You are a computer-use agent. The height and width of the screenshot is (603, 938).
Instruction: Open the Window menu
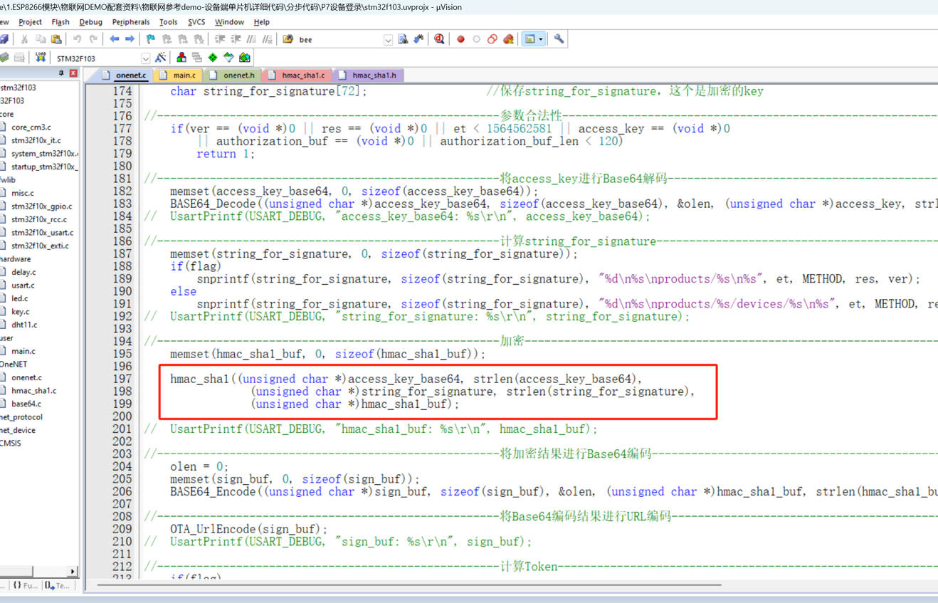[x=229, y=22]
